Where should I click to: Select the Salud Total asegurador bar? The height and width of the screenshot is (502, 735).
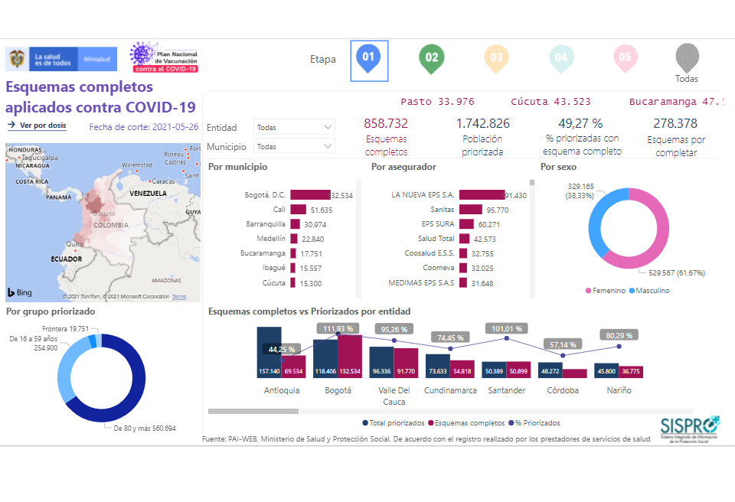(465, 239)
